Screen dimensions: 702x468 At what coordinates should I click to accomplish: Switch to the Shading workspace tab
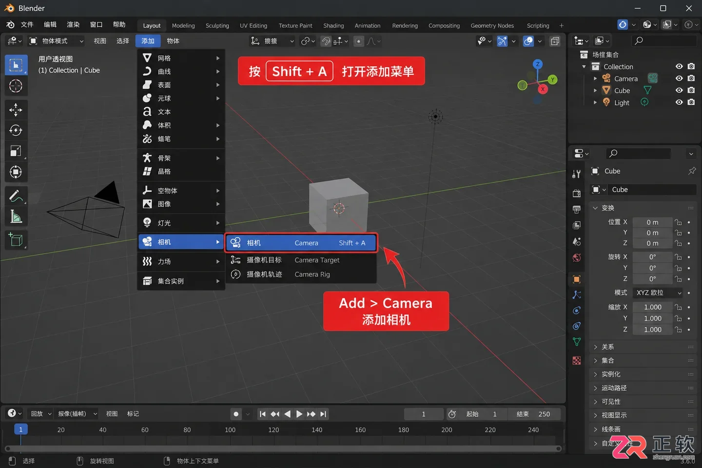pyautogui.click(x=333, y=25)
